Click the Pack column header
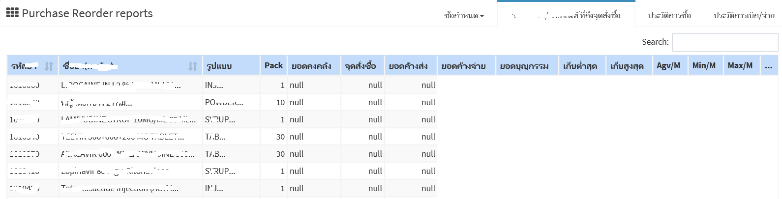 pos(273,65)
